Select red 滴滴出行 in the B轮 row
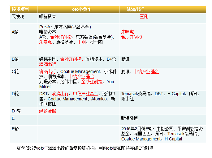 click(48, 64)
